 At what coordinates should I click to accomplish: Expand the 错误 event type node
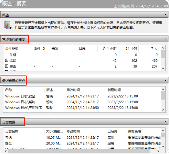[x=7, y=60]
